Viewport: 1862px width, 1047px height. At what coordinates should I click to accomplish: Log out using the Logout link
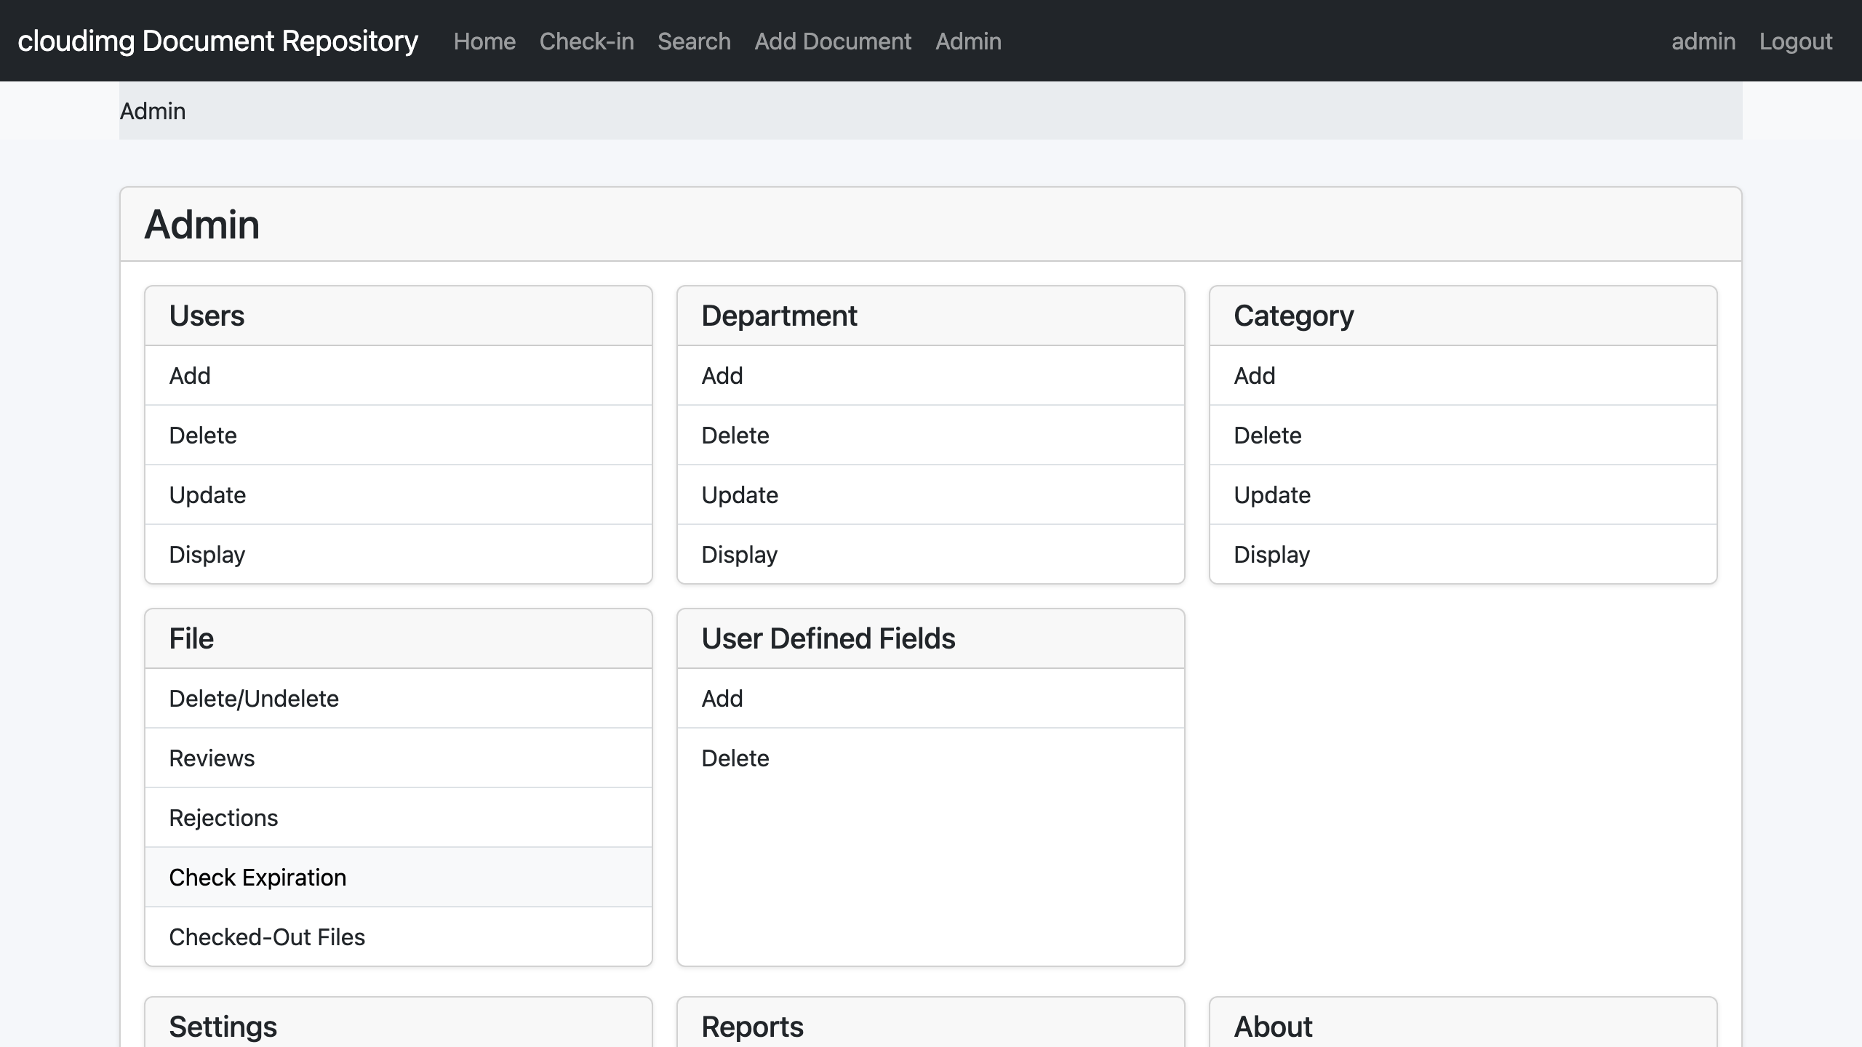[1796, 41]
